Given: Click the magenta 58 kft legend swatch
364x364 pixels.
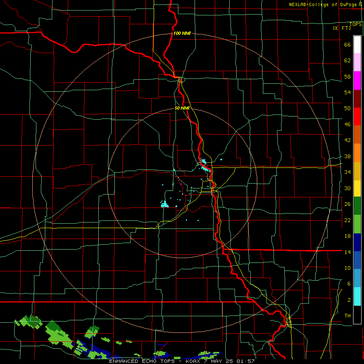Looking at the screenshot, I should 357,80.
